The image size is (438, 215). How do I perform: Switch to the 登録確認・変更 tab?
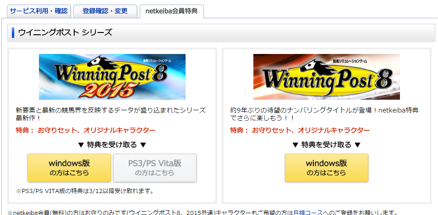pos(105,11)
